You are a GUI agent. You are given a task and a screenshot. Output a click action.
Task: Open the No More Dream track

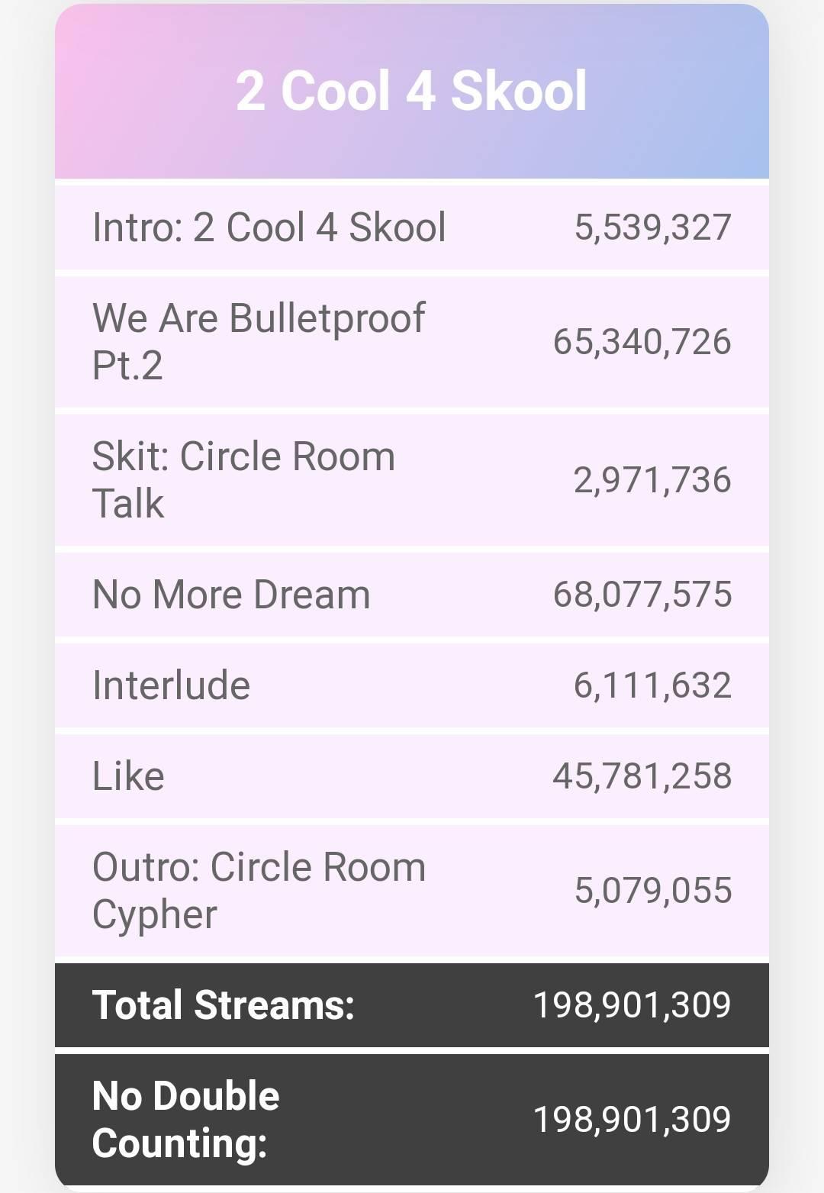(x=231, y=595)
